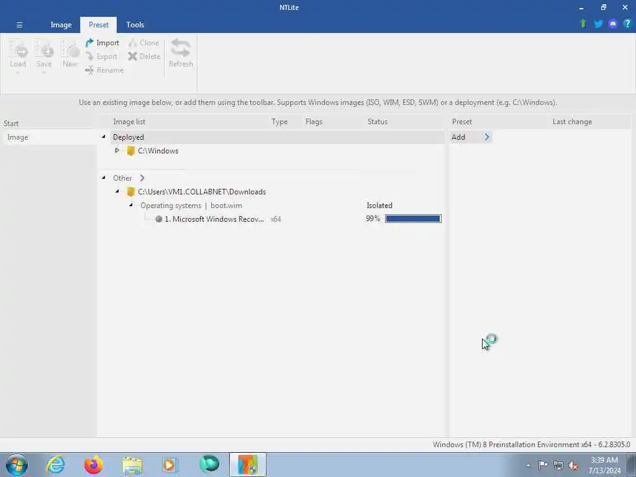Switch to the Image tab
Screen dimensions: 636x477
pyautogui.click(x=61, y=25)
